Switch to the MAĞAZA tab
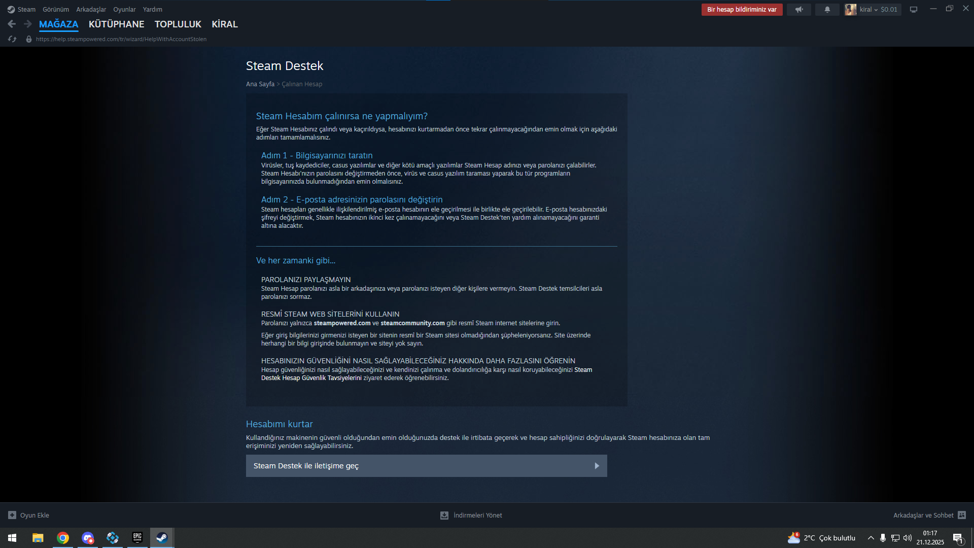Screen dimensions: 974x548 point(59,24)
